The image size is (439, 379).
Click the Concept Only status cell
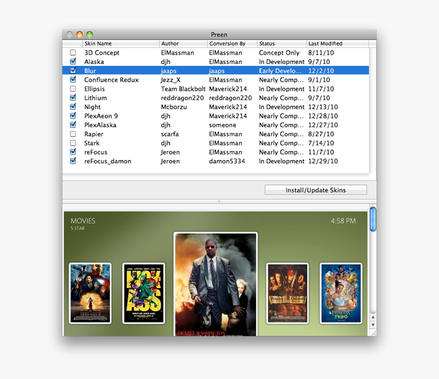tap(279, 53)
